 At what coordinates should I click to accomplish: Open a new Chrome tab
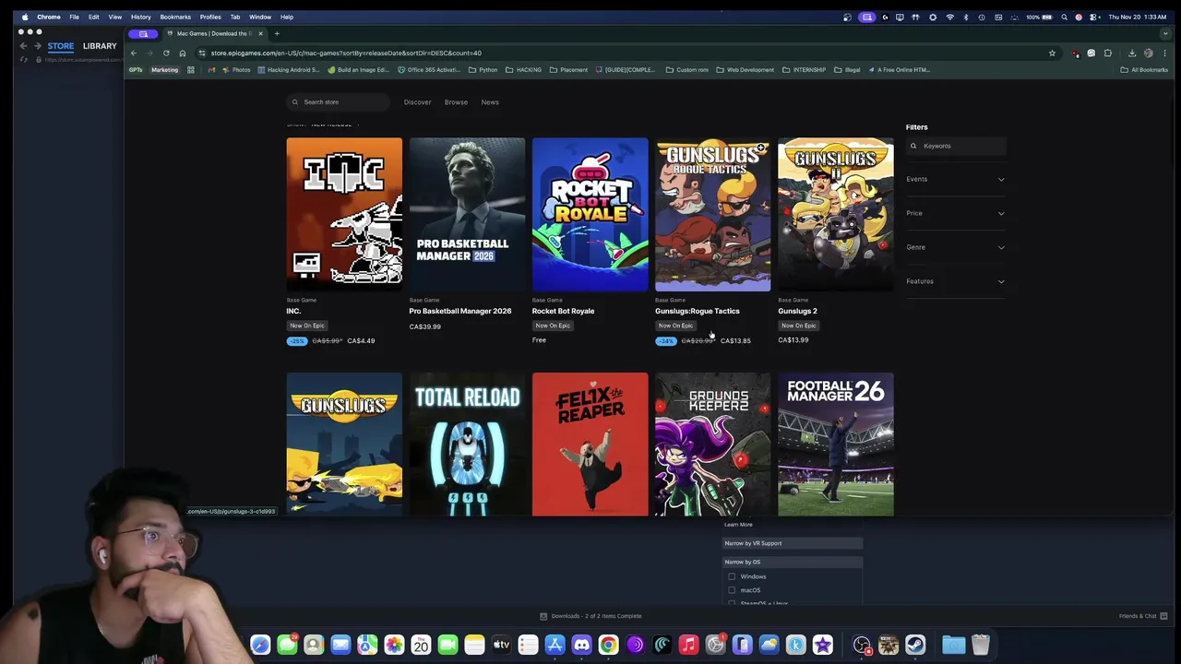pos(277,33)
